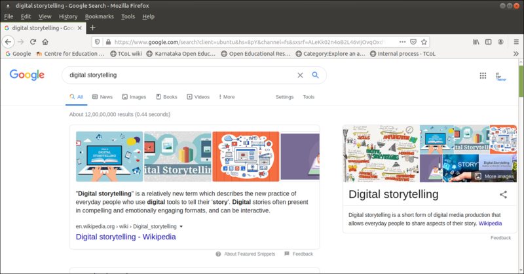The width and height of the screenshot is (524, 274).
Task: Open the Help menu
Action: (149, 16)
